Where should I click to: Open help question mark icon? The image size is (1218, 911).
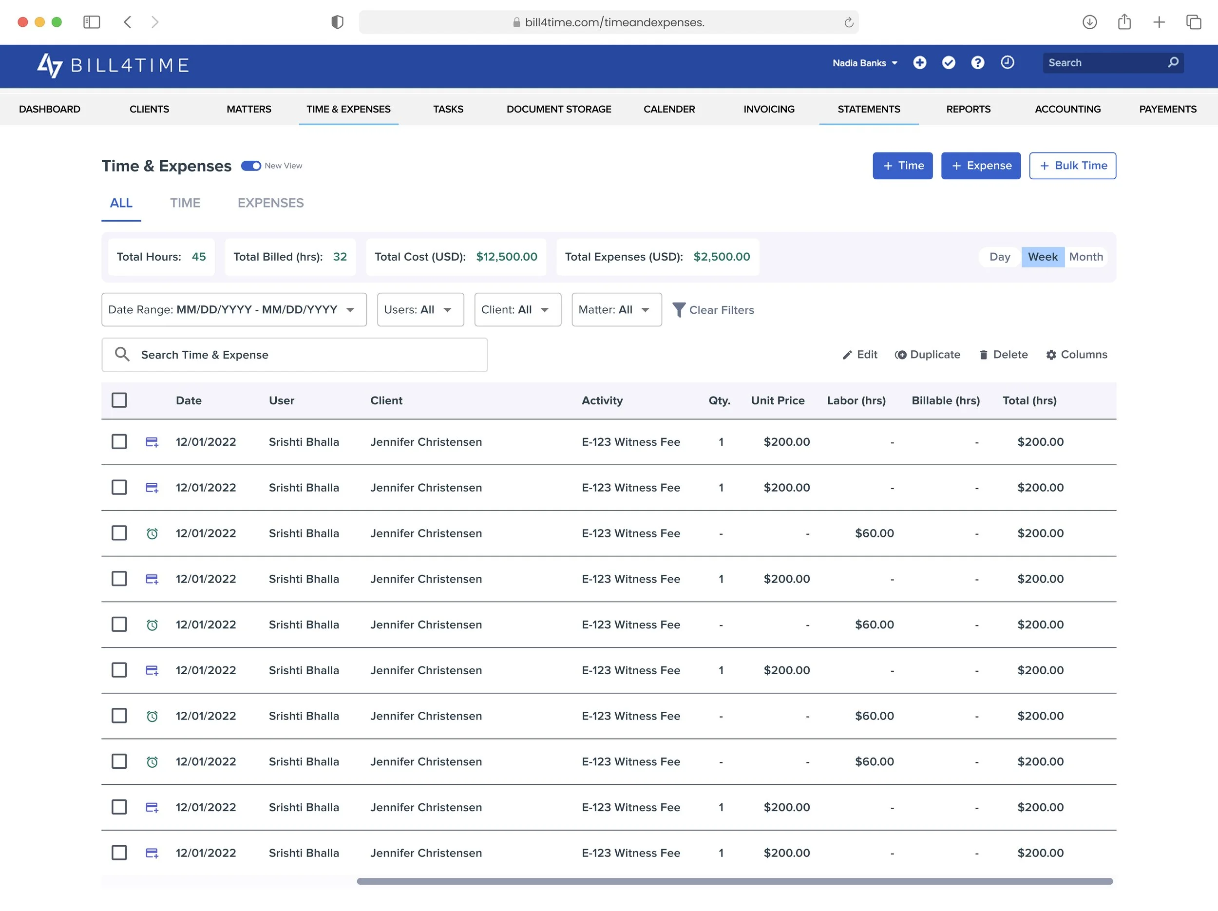pyautogui.click(x=977, y=63)
